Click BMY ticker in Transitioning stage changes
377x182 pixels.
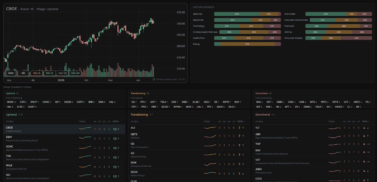238,102
